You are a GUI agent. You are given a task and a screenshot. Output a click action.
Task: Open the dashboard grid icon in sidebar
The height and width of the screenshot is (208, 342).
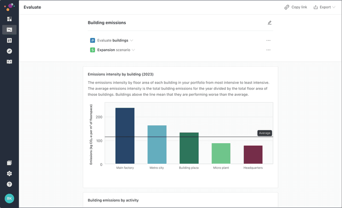point(9,19)
